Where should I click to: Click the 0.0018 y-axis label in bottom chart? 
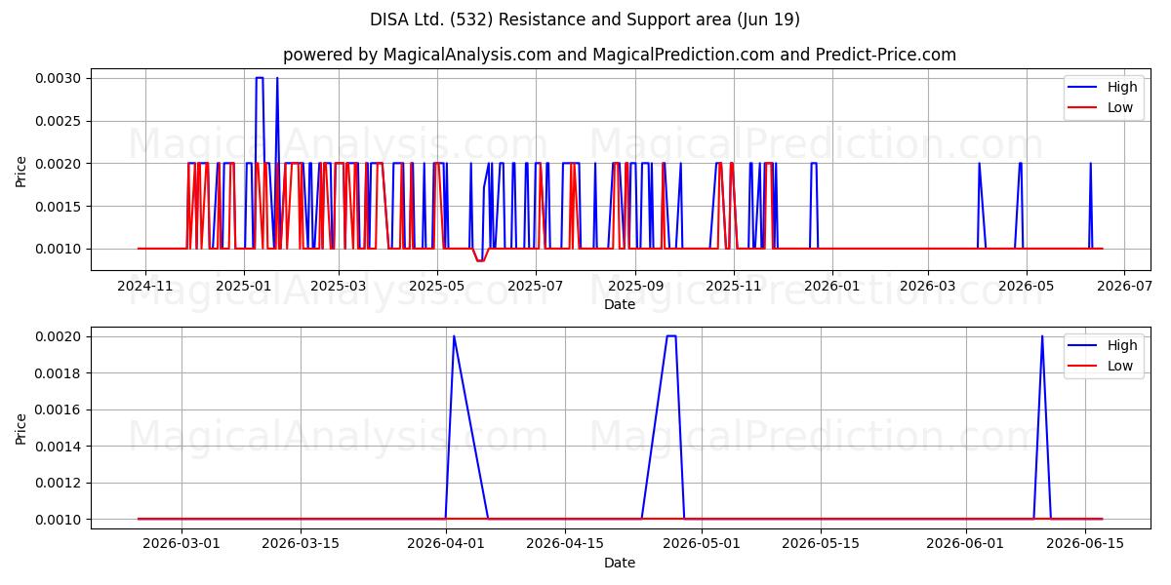pos(61,373)
